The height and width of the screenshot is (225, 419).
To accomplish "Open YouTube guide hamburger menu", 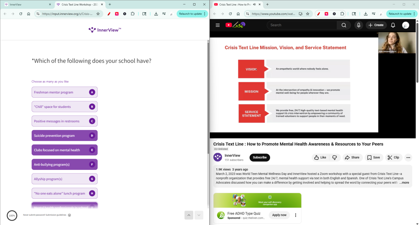I will 218,25.
